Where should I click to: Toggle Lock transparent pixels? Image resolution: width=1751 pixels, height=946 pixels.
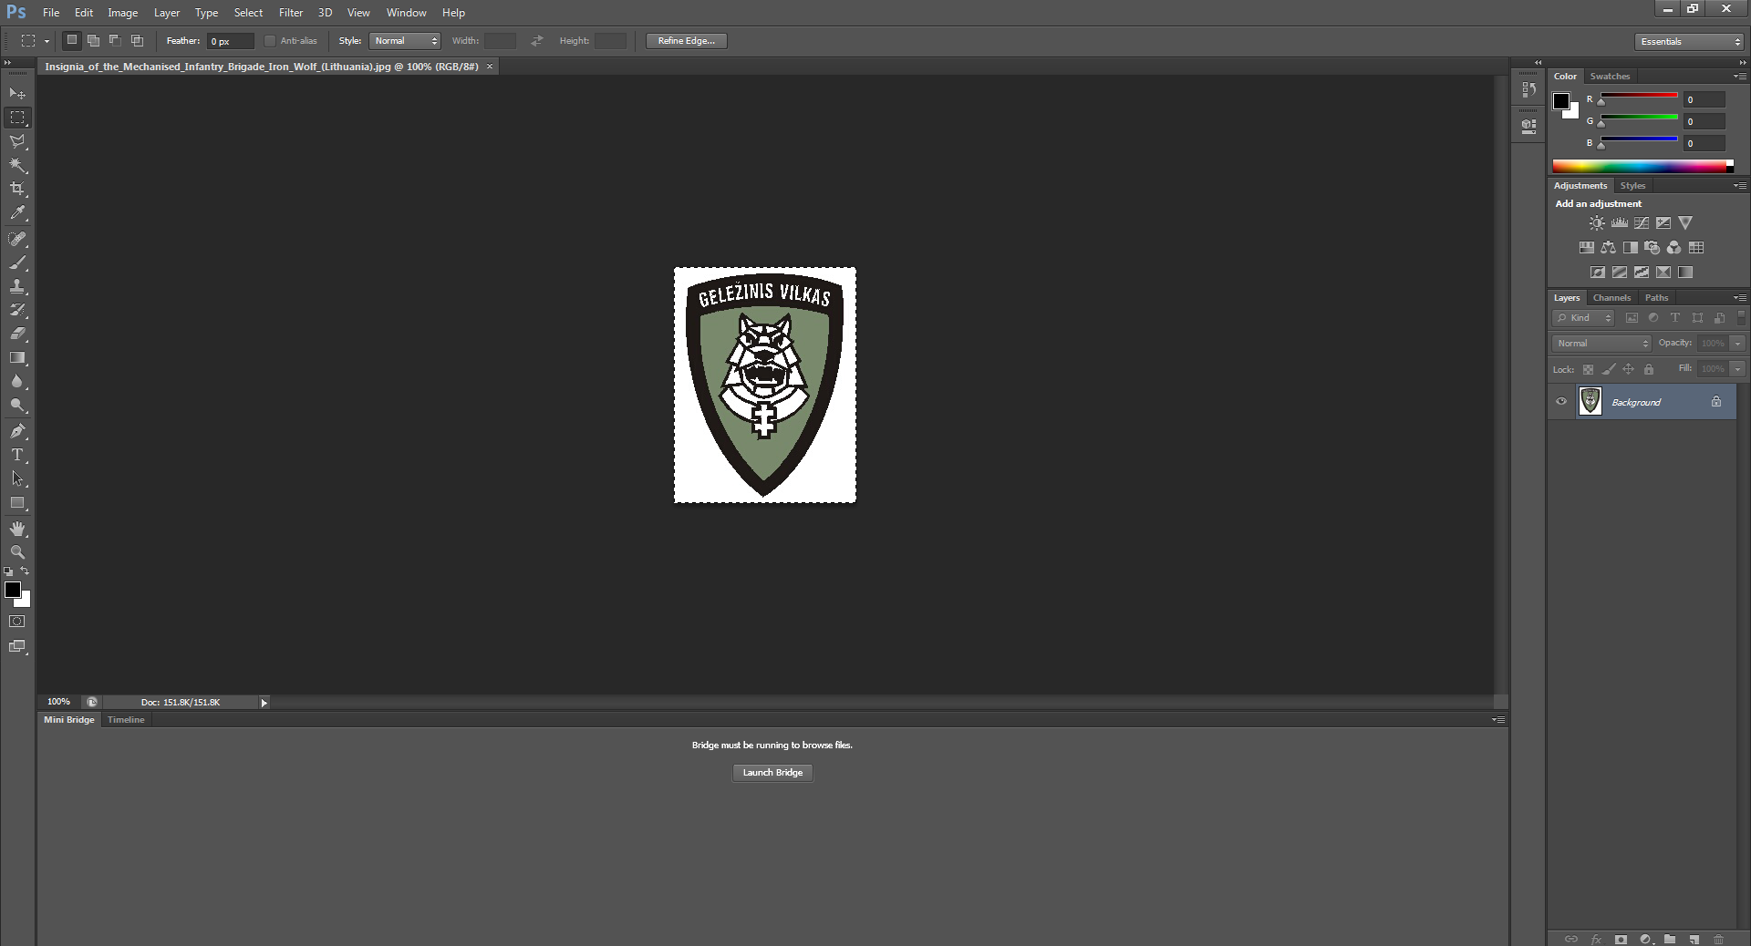pyautogui.click(x=1588, y=369)
